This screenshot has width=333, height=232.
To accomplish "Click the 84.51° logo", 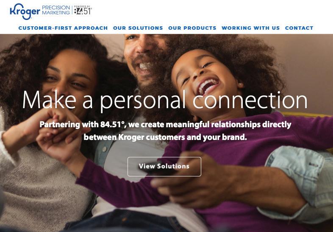I will coord(83,11).
